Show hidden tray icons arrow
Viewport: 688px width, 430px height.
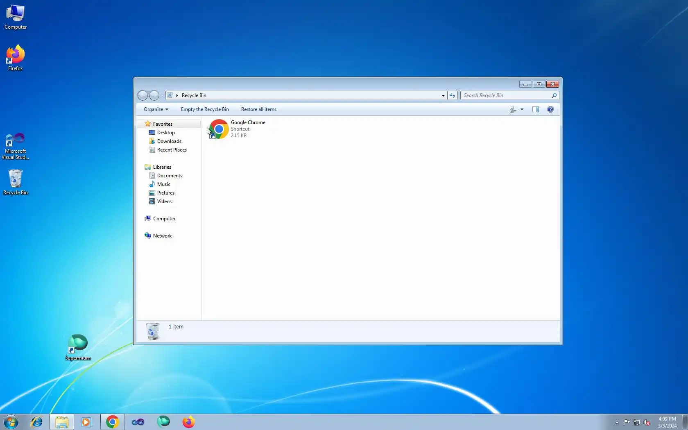coord(617,422)
